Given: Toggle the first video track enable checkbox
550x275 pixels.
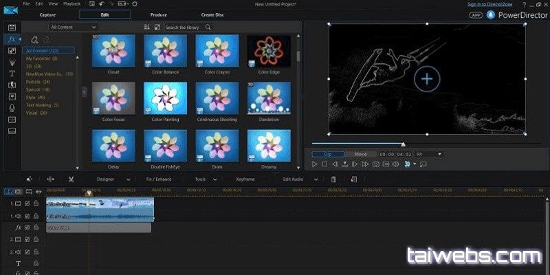Looking at the screenshot, I should (x=27, y=203).
